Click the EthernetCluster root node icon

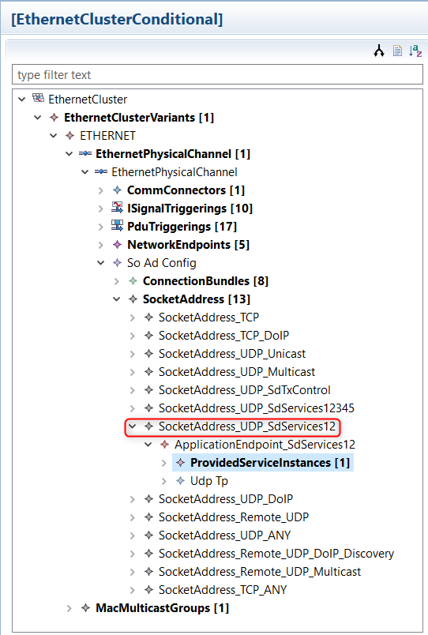coord(38,99)
